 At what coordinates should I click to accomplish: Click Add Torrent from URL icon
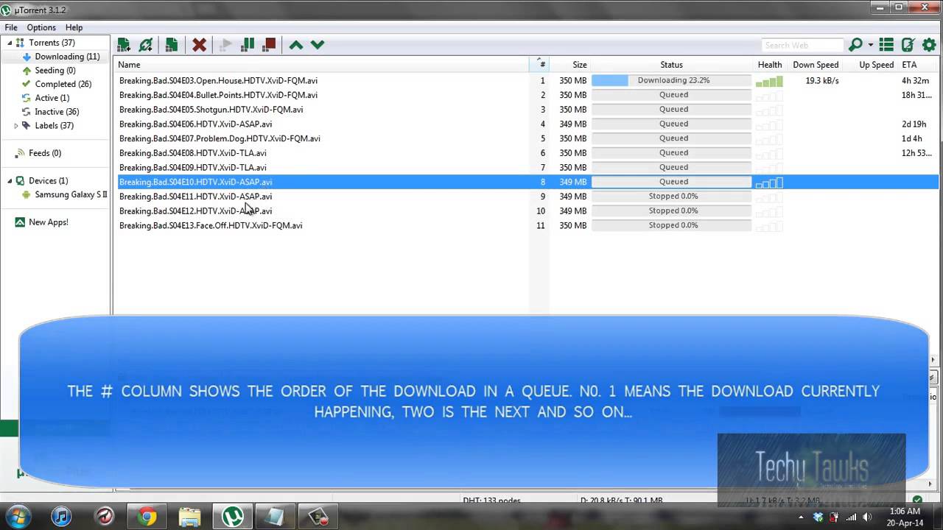(x=146, y=45)
